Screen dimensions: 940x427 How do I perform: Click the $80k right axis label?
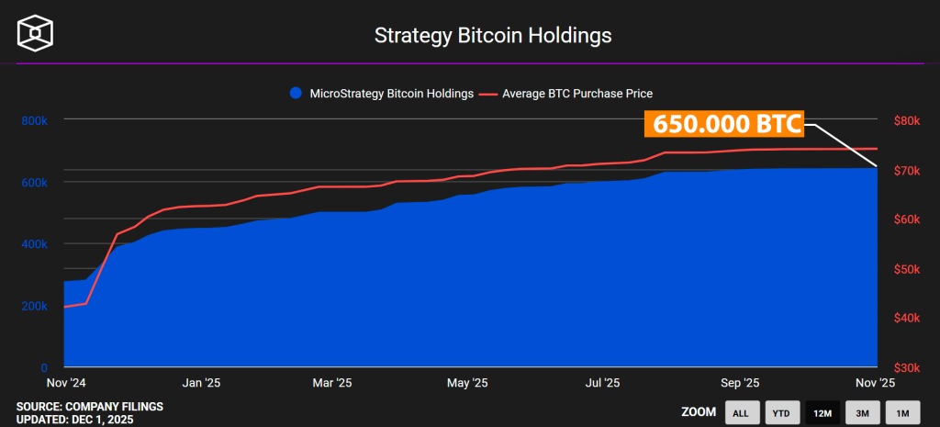click(x=907, y=120)
